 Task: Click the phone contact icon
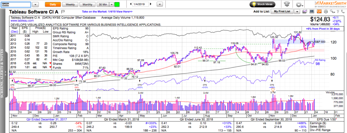[343, 11]
